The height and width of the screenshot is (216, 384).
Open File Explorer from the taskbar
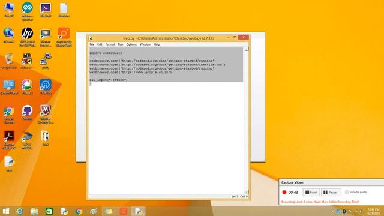point(34,211)
